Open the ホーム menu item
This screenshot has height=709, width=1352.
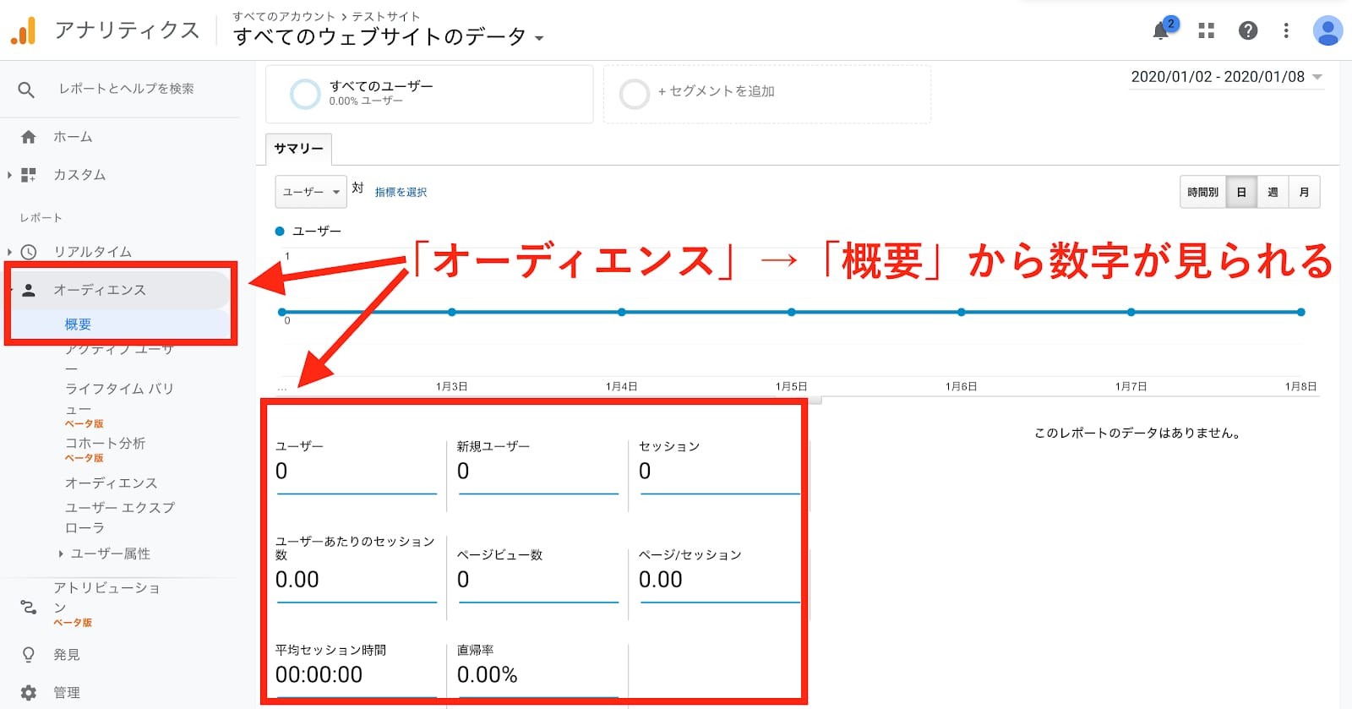[x=73, y=137]
